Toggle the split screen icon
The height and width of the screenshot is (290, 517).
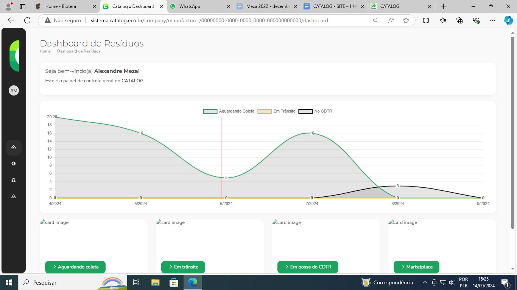coord(426,20)
